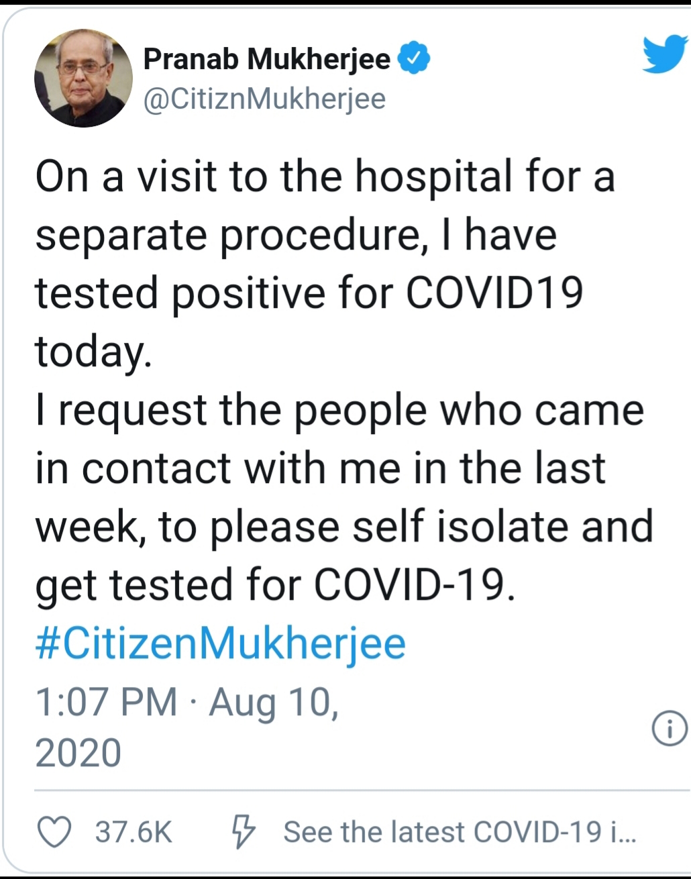Click the 1:07 PM timestamp
691x879 pixels.
106,703
